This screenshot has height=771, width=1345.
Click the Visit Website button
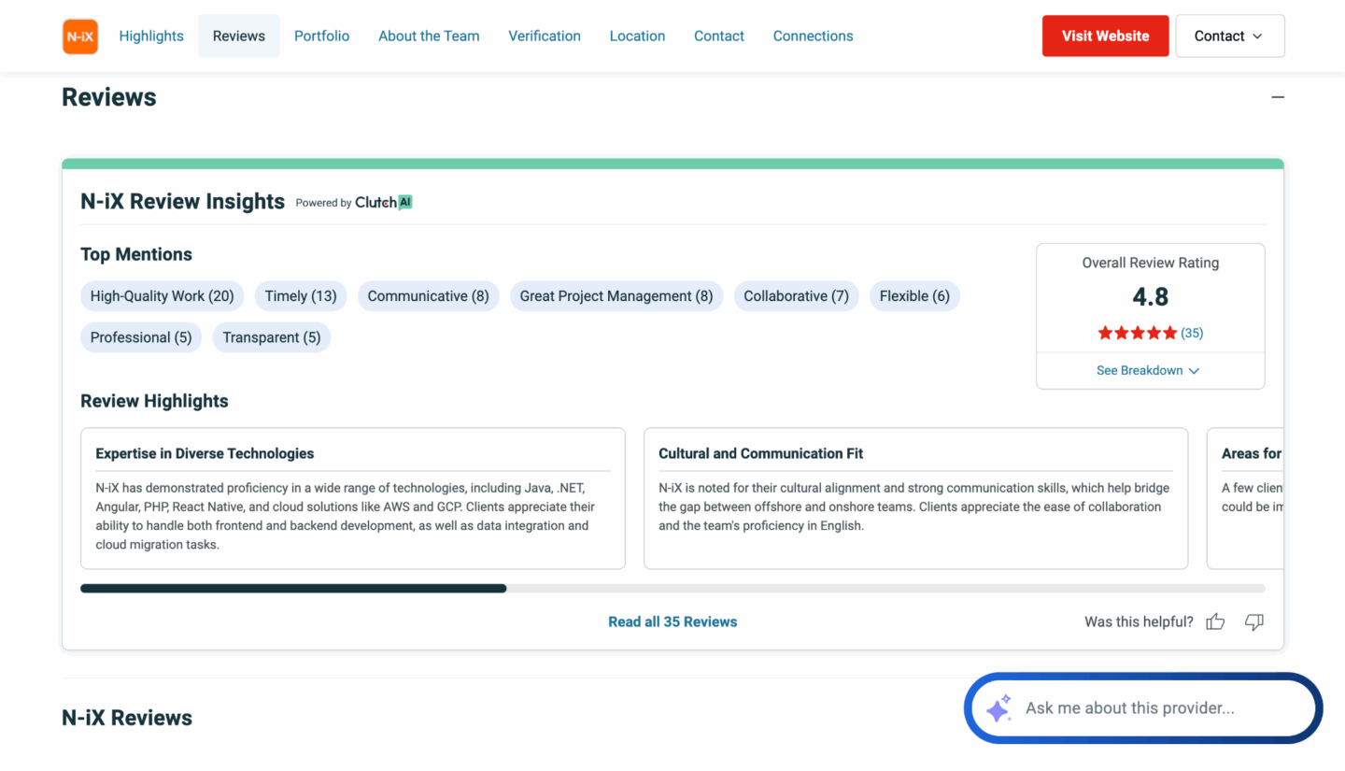click(1105, 36)
